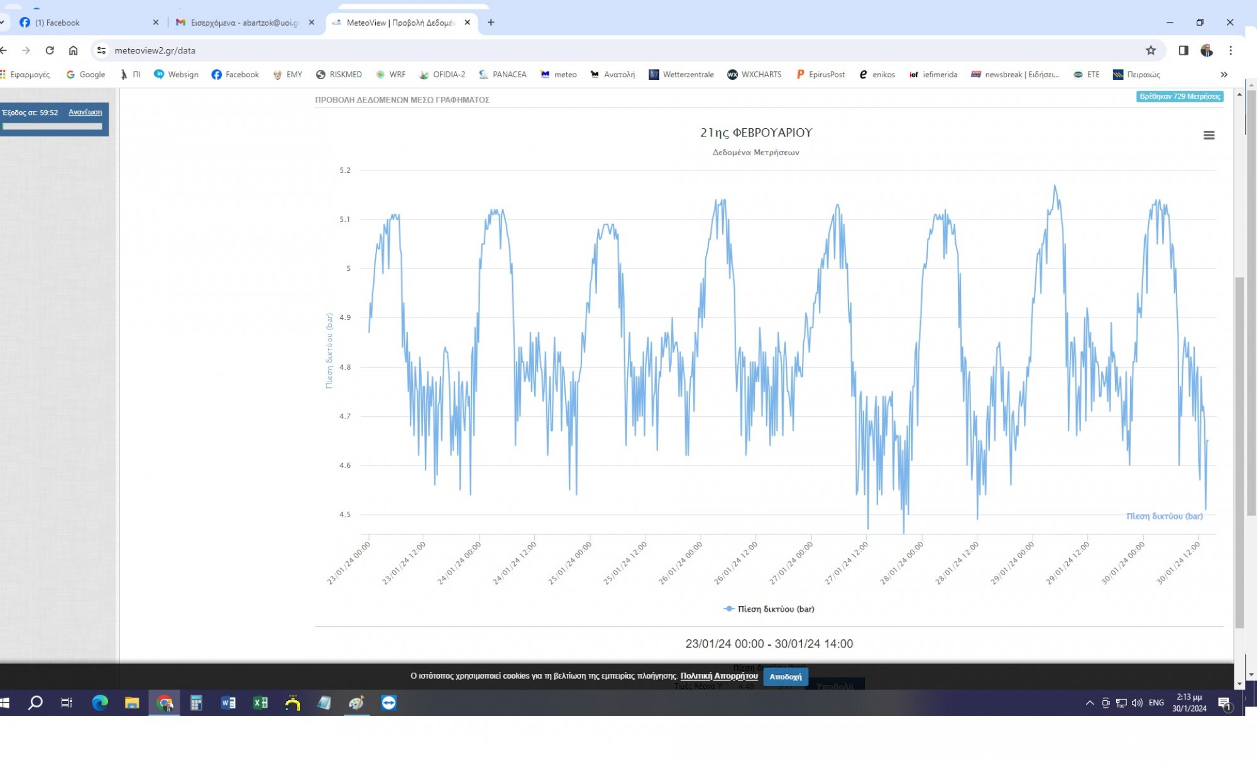Go to the browser home page icon

tap(74, 50)
